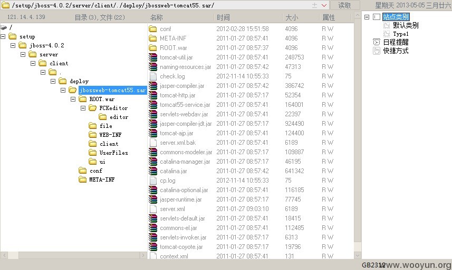
Task: Select the ui folder in tree
Action: (102, 162)
